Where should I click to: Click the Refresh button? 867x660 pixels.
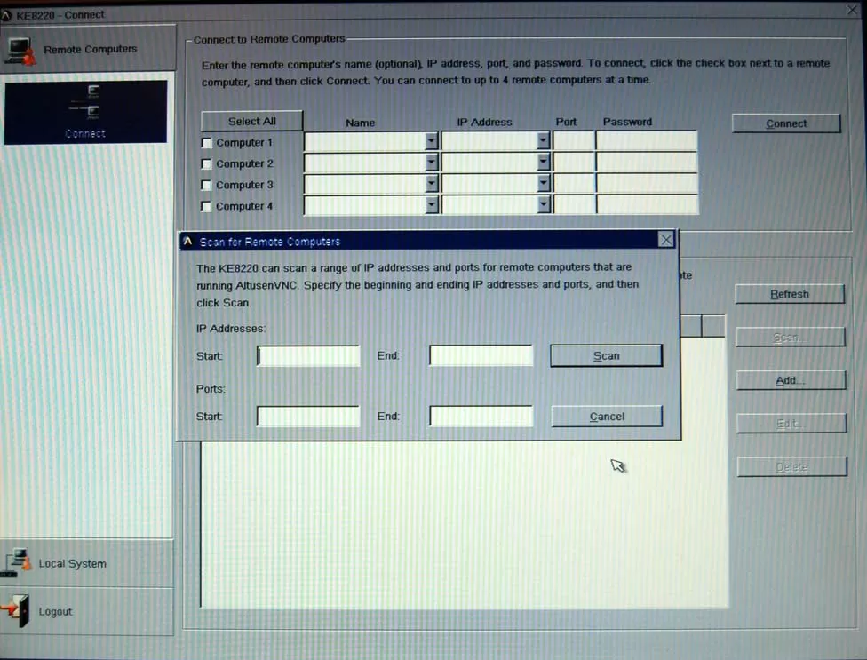pos(789,294)
